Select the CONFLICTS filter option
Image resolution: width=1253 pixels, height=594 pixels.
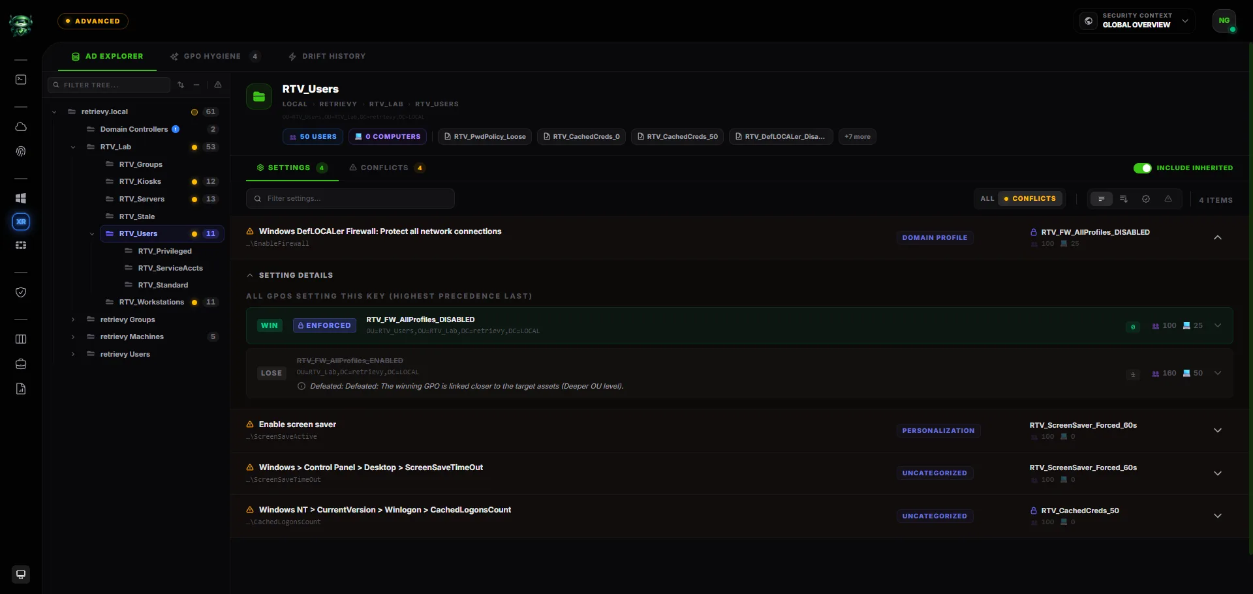click(1030, 199)
